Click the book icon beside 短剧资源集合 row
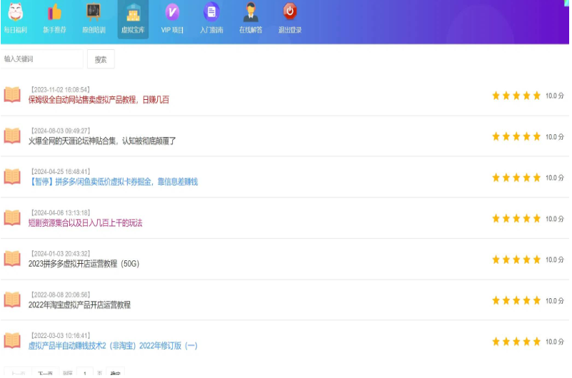The height and width of the screenshot is (378, 572). click(12, 218)
